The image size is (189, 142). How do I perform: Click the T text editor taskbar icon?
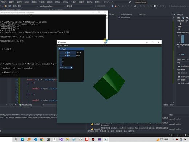[x=55, y=139]
